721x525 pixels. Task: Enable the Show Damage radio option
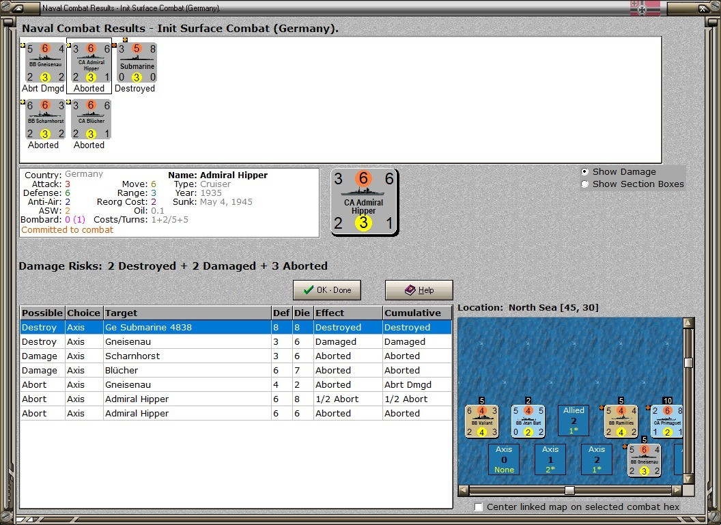tap(584, 171)
